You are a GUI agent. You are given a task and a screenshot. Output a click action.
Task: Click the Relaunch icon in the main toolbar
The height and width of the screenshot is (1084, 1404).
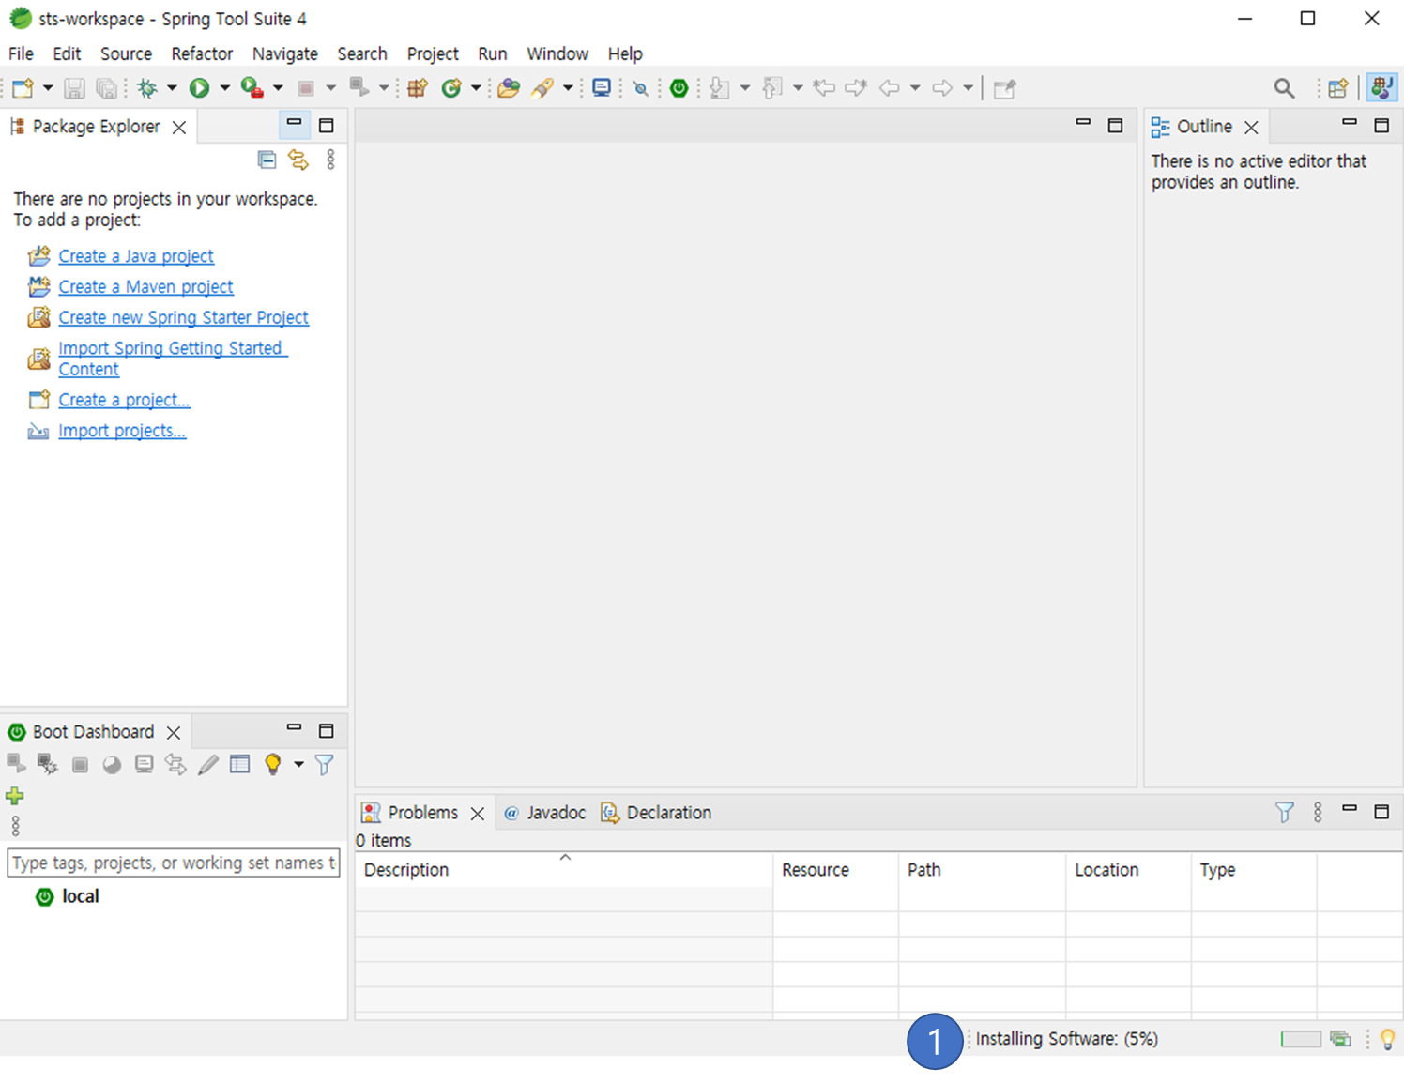[359, 87]
